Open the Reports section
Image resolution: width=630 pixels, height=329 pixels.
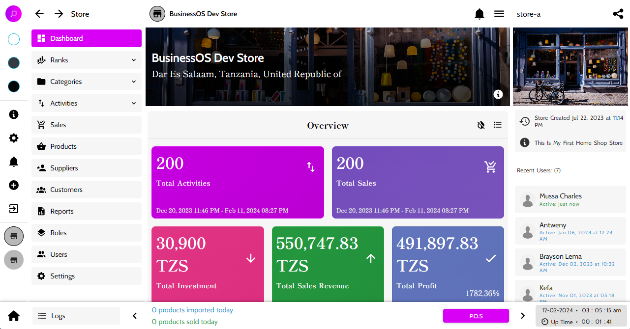click(x=87, y=211)
